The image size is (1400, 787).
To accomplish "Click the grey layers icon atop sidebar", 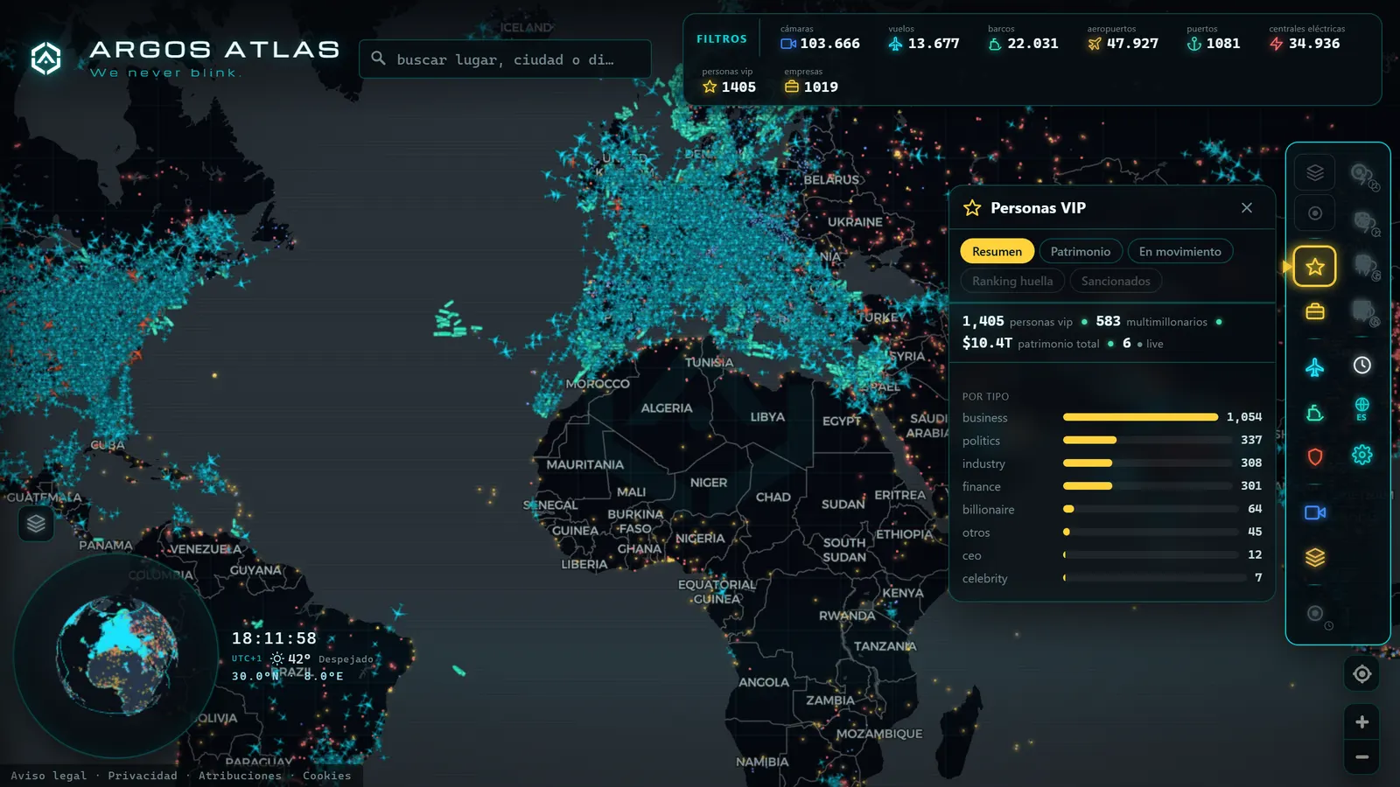I will coord(1314,172).
